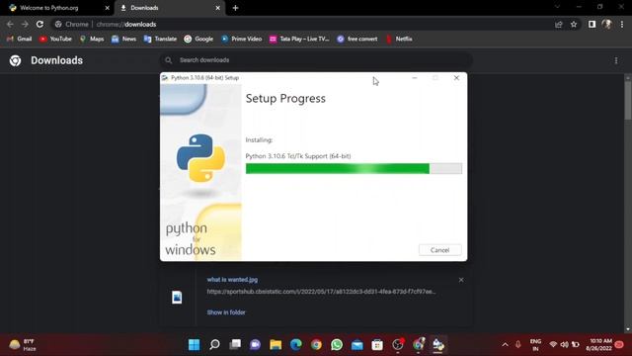This screenshot has width=632, height=356.
Task: Go forward in browser history
Action: pyautogui.click(x=25, y=24)
